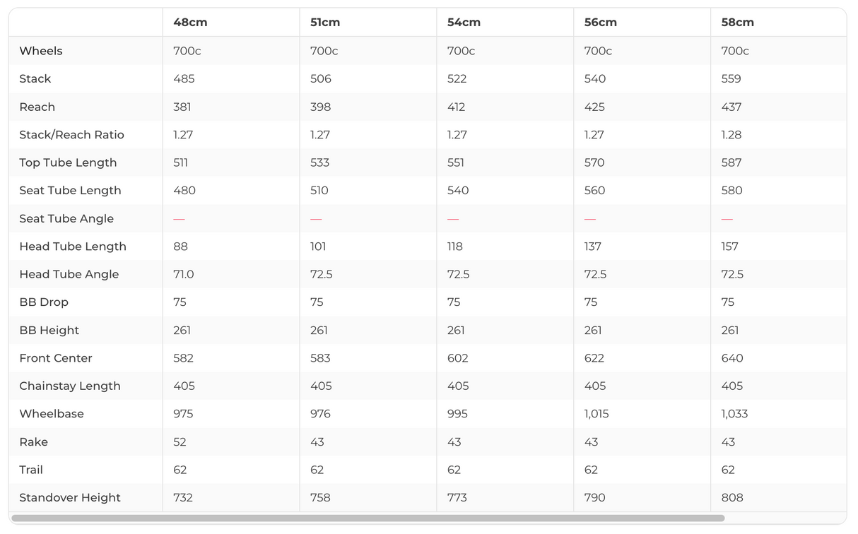Select the Seat Tube Angle row label
Viewport: 858px width, 534px height.
click(x=66, y=219)
